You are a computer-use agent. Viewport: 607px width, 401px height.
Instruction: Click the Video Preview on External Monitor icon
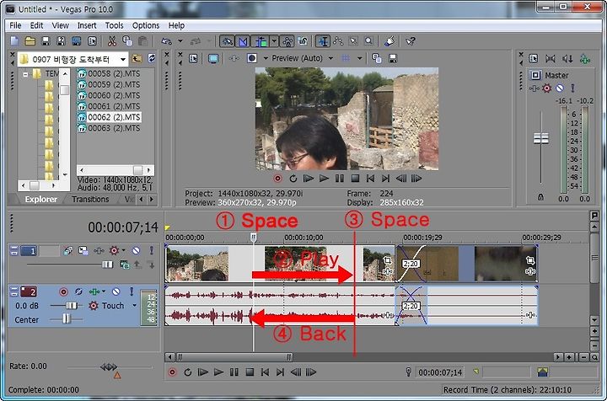213,58
